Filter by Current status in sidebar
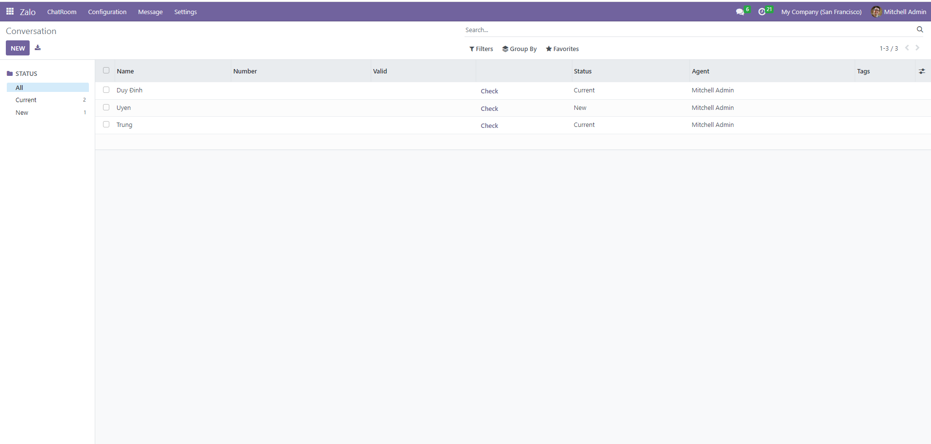 click(x=26, y=100)
